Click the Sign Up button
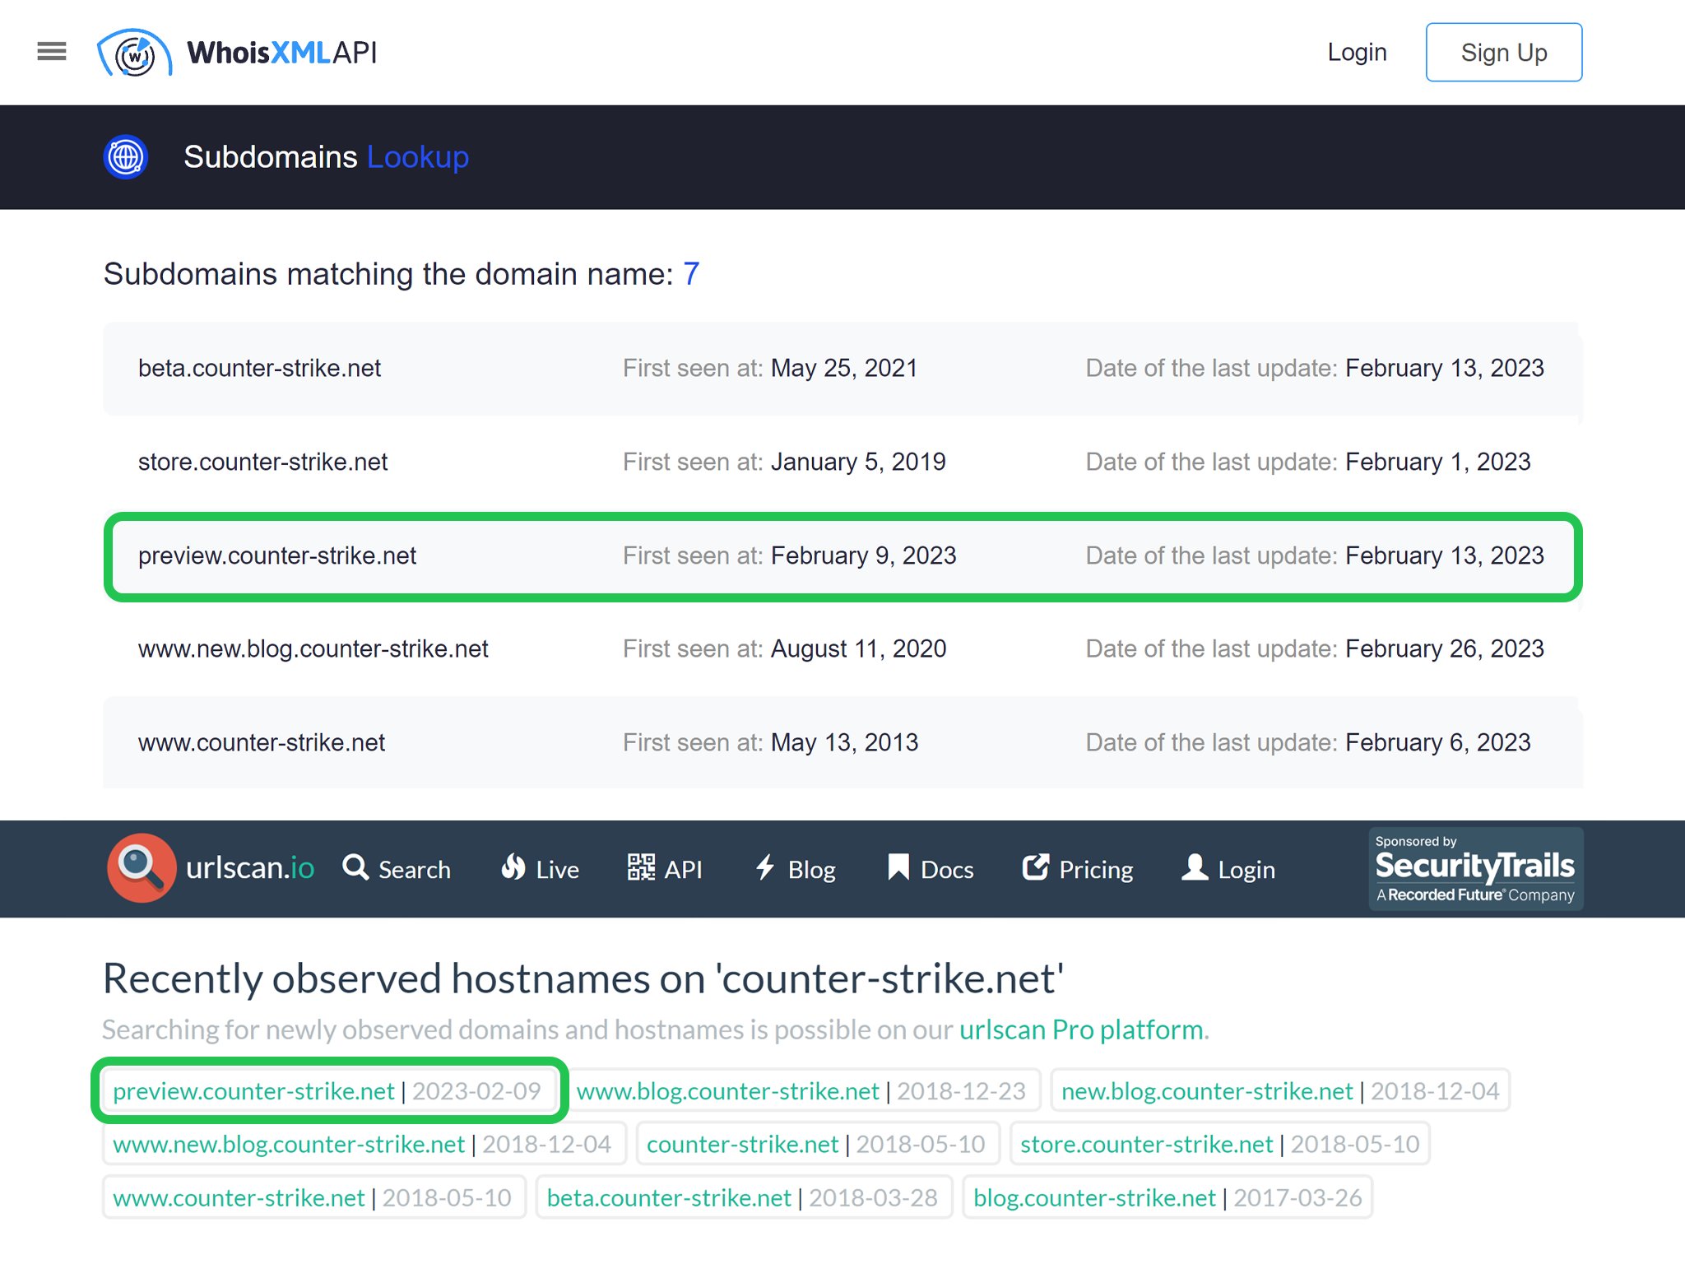Viewport: 1685px width, 1264px height. (1503, 52)
